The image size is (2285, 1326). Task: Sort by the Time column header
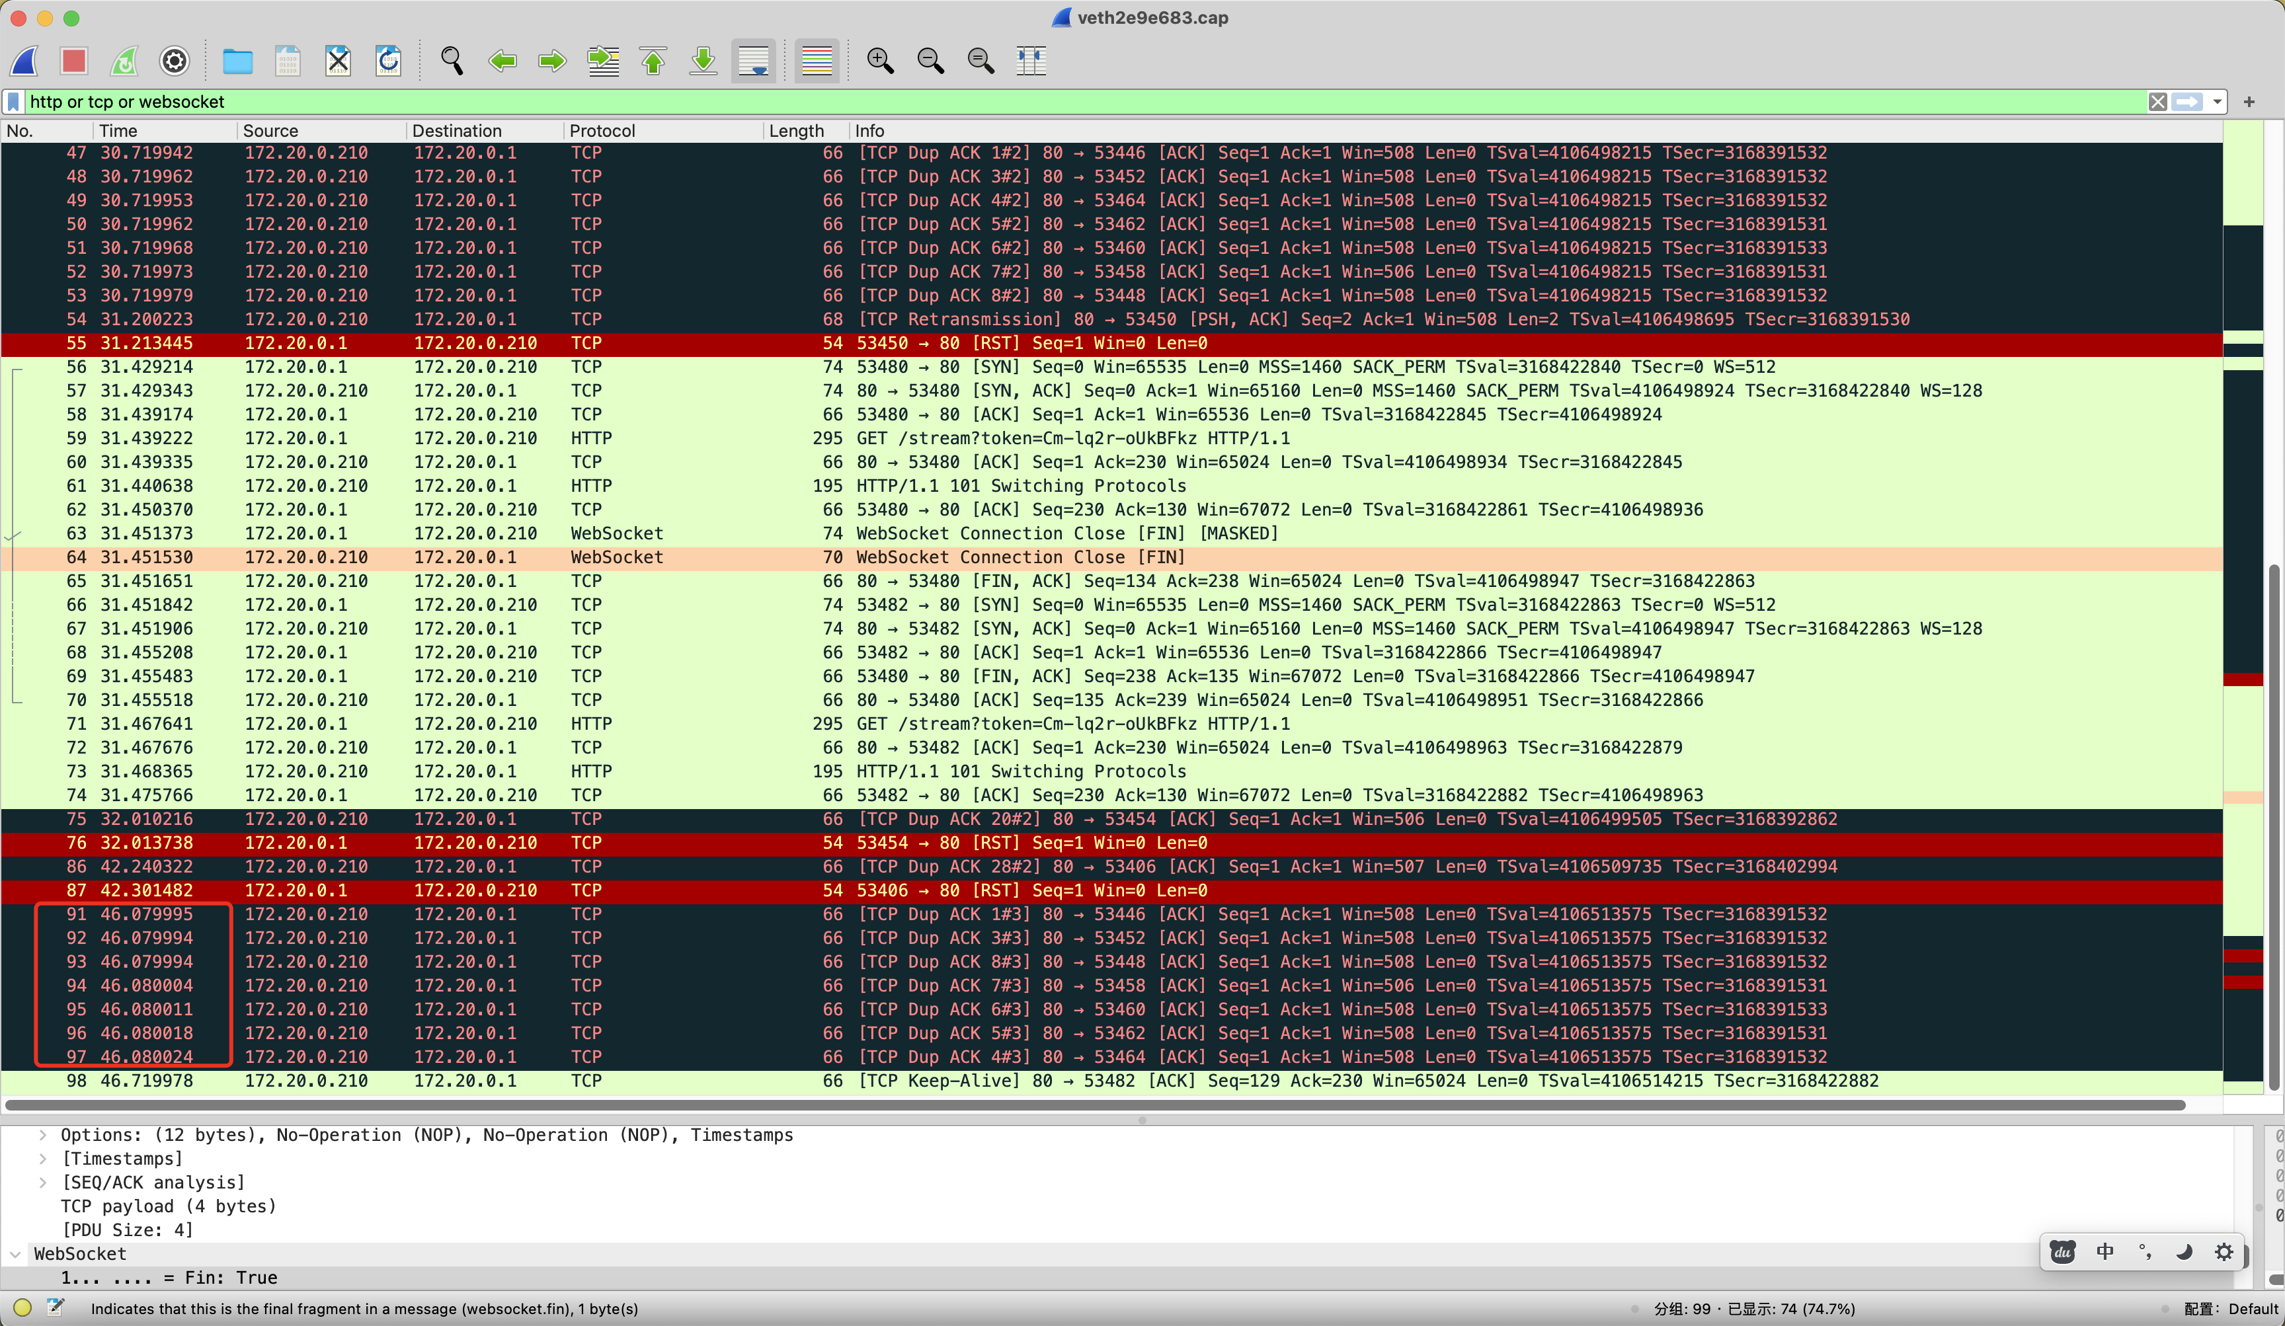coord(118,130)
